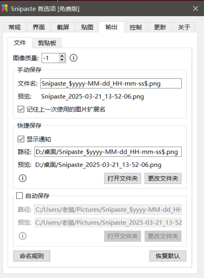Click the 手动保存 group title

pos(29,70)
